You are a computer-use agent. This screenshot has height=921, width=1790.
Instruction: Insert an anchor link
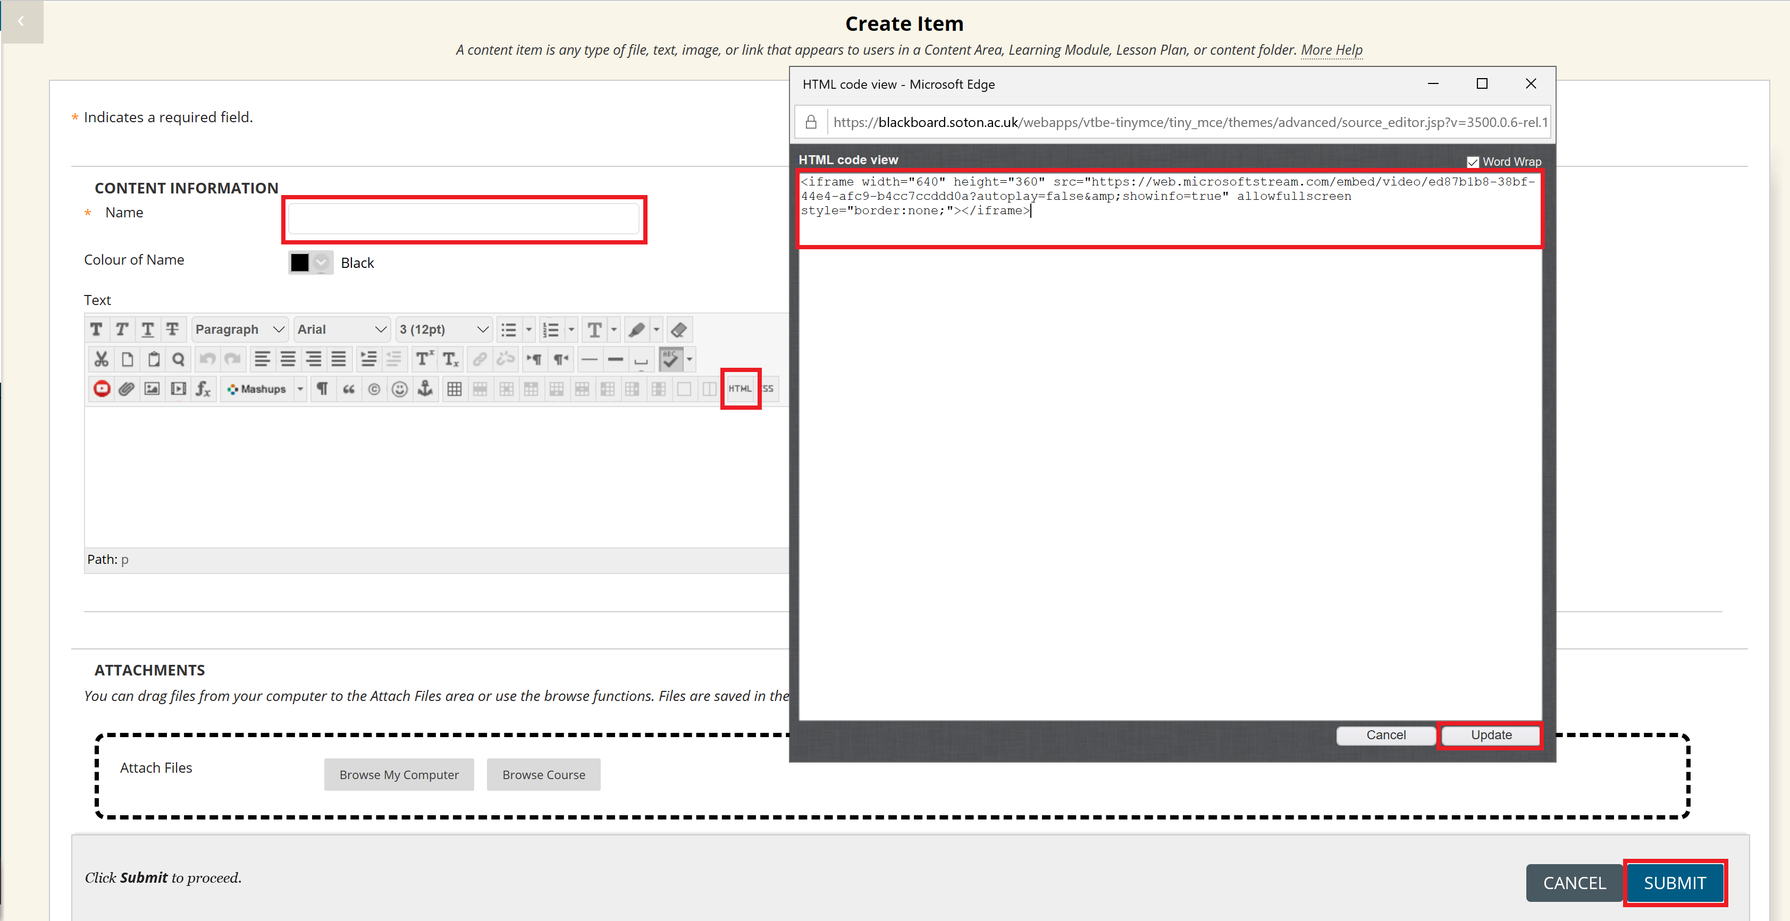pos(425,389)
